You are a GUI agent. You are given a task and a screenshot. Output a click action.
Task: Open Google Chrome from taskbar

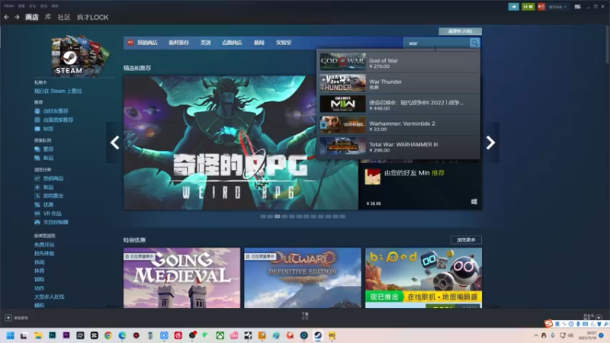(108, 335)
